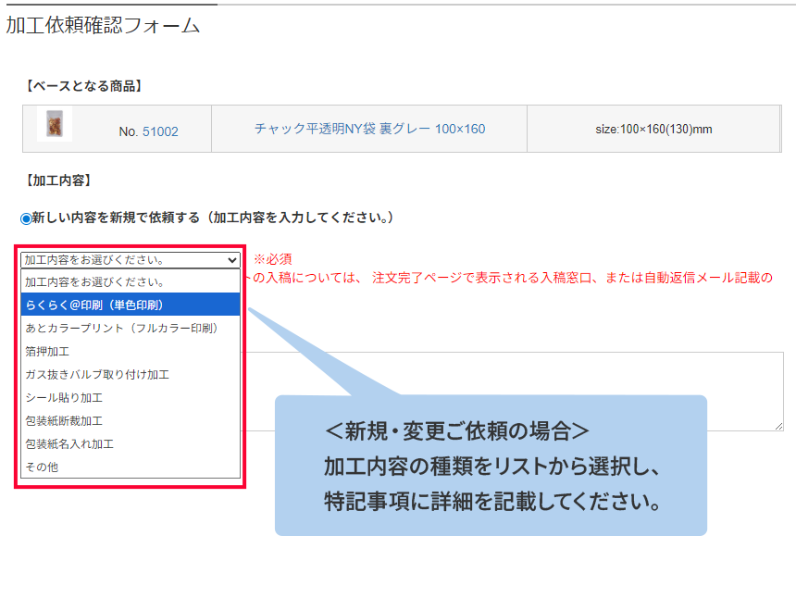
Task: Select らくらく@印刷(単色印刷) option
Action: pos(130,305)
